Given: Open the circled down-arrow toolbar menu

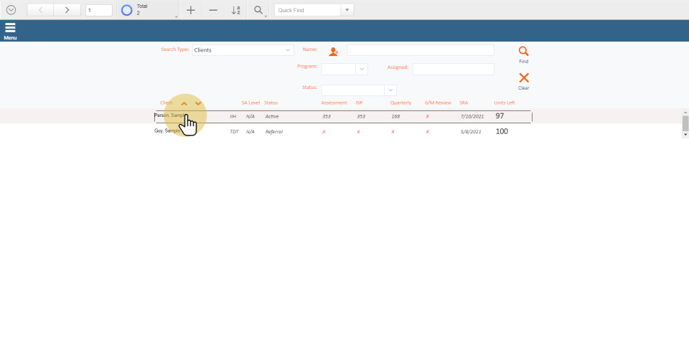Looking at the screenshot, I should pyautogui.click(x=11, y=10).
